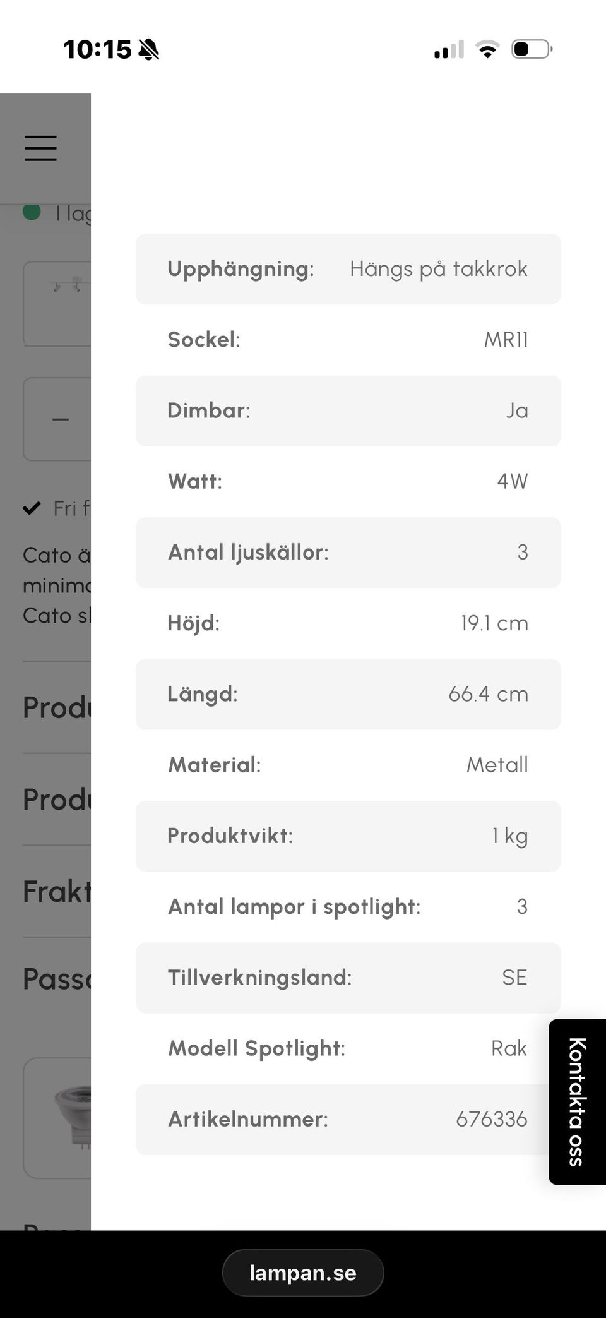Screen dimensions: 606x1318
Task: Tap the time 10:15 in status bar
Action: (x=97, y=49)
